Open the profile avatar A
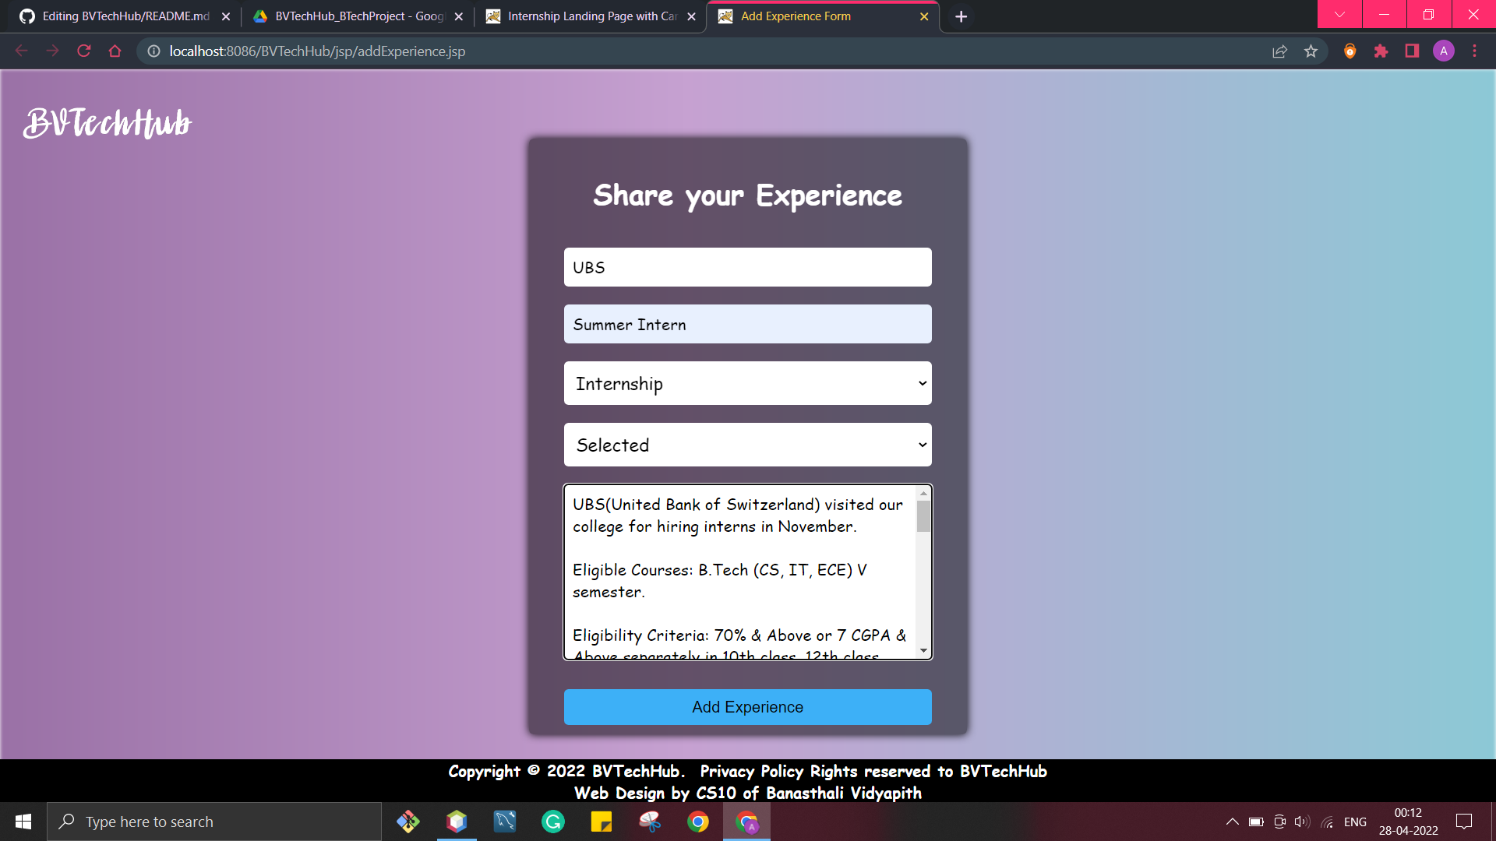Viewport: 1496px width, 841px height. tap(1443, 51)
